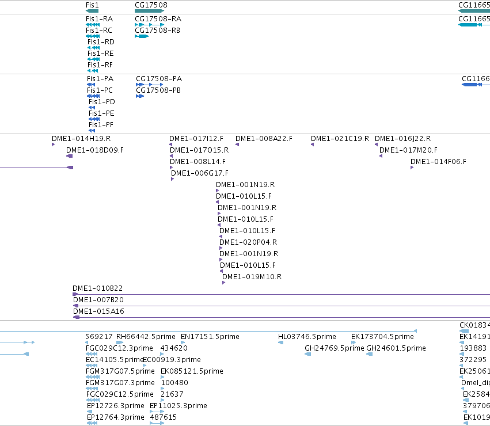The image size is (490, 426).
Task: Click the Fis1-RE transcript label
Action: [100, 54]
